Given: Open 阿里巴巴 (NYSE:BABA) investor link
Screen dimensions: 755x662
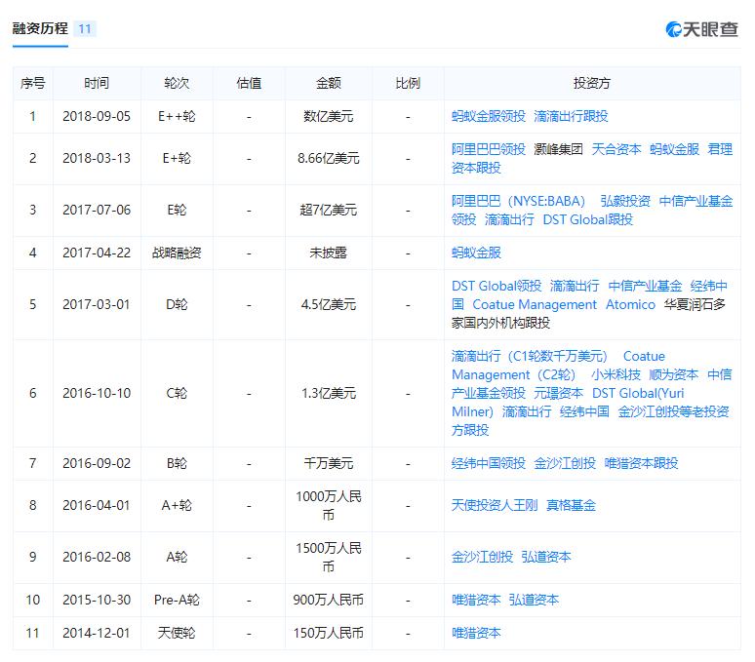Looking at the screenshot, I should point(519,201).
